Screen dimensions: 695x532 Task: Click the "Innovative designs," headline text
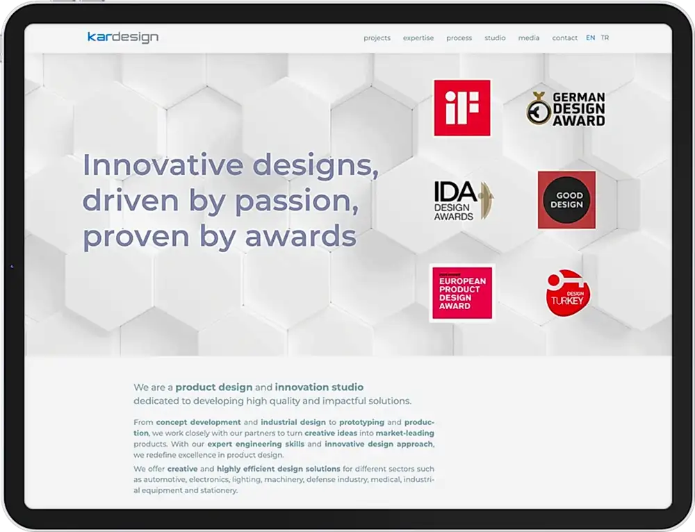(x=231, y=166)
